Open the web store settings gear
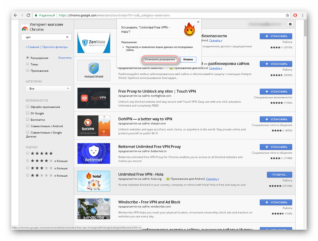 290,24
